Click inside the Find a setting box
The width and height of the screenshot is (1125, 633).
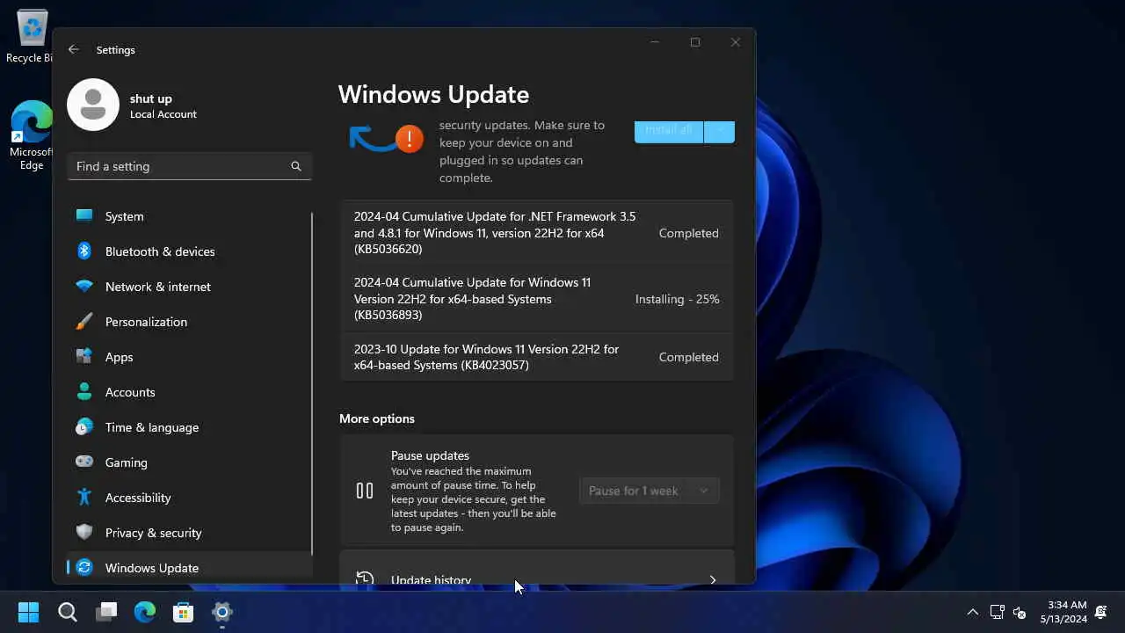189,166
